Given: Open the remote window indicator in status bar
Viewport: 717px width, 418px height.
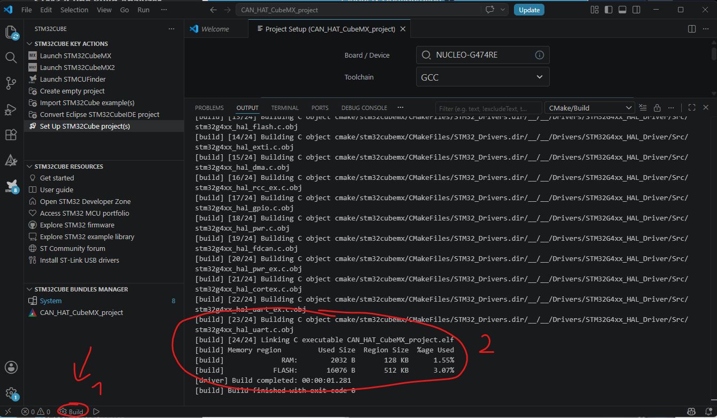Looking at the screenshot, I should point(8,412).
